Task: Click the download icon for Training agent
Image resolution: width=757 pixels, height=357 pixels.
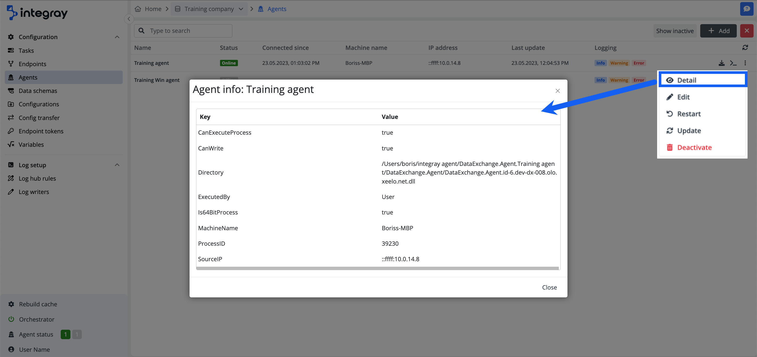Action: [x=722, y=63]
